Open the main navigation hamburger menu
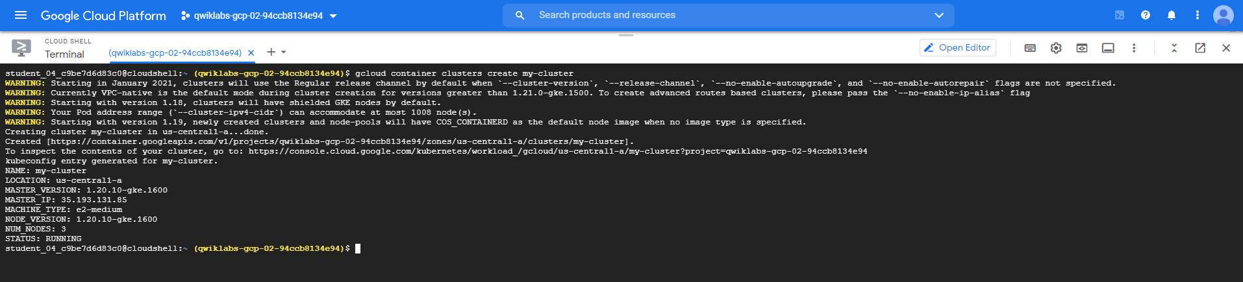The height and width of the screenshot is (282, 1243). click(x=21, y=15)
